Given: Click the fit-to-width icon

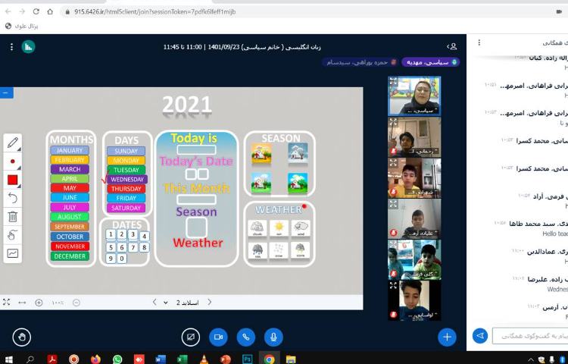Looking at the screenshot, I should coord(22,302).
